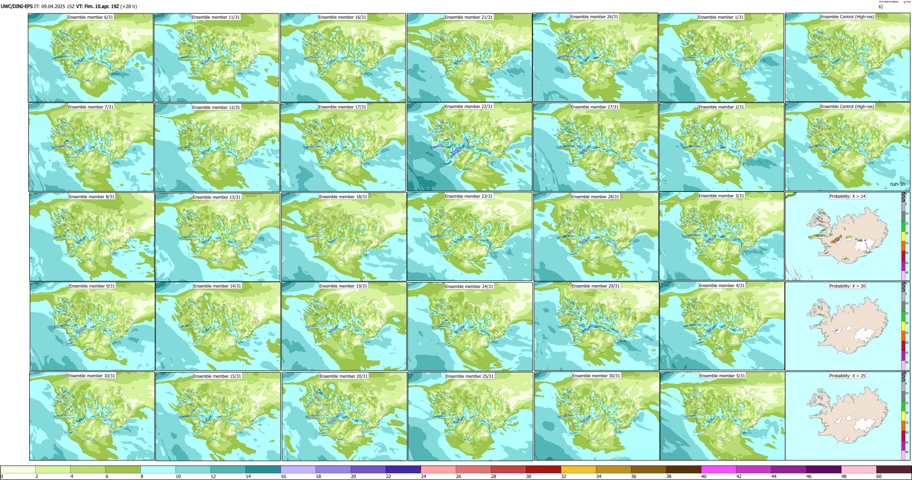Image resolution: width=912 pixels, height=480 pixels.
Task: Select the Ensemble member 7/31 wind map
Action: [x=91, y=147]
